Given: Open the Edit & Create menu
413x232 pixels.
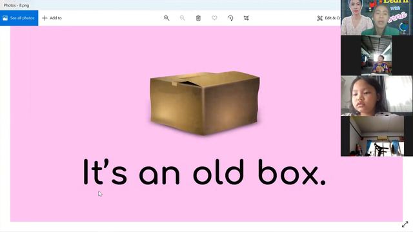Looking at the screenshot, I should pyautogui.click(x=328, y=18).
